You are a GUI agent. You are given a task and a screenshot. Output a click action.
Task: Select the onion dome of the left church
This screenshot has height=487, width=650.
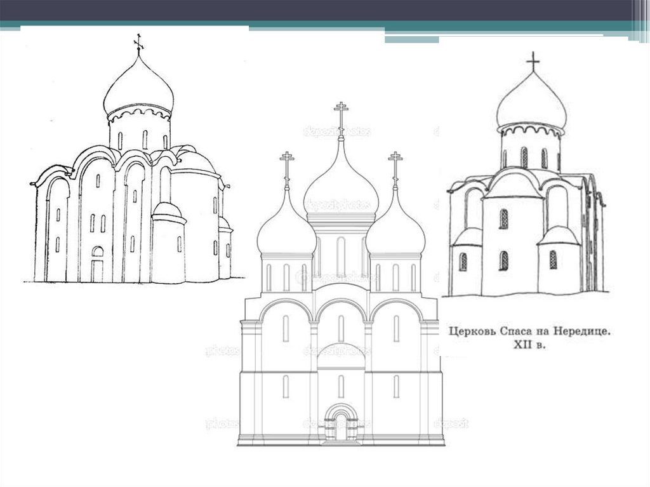click(x=138, y=89)
